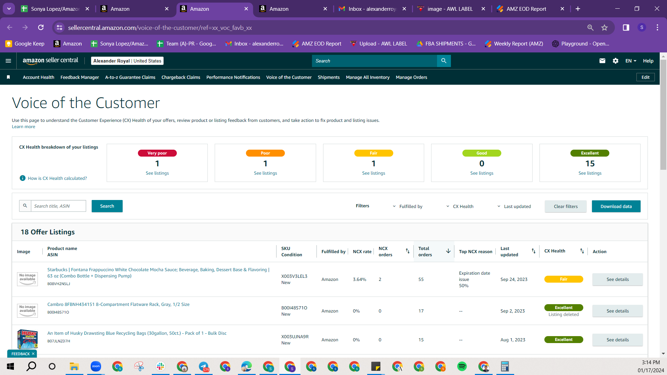Close the FEEDBACK tab with X

point(33,354)
